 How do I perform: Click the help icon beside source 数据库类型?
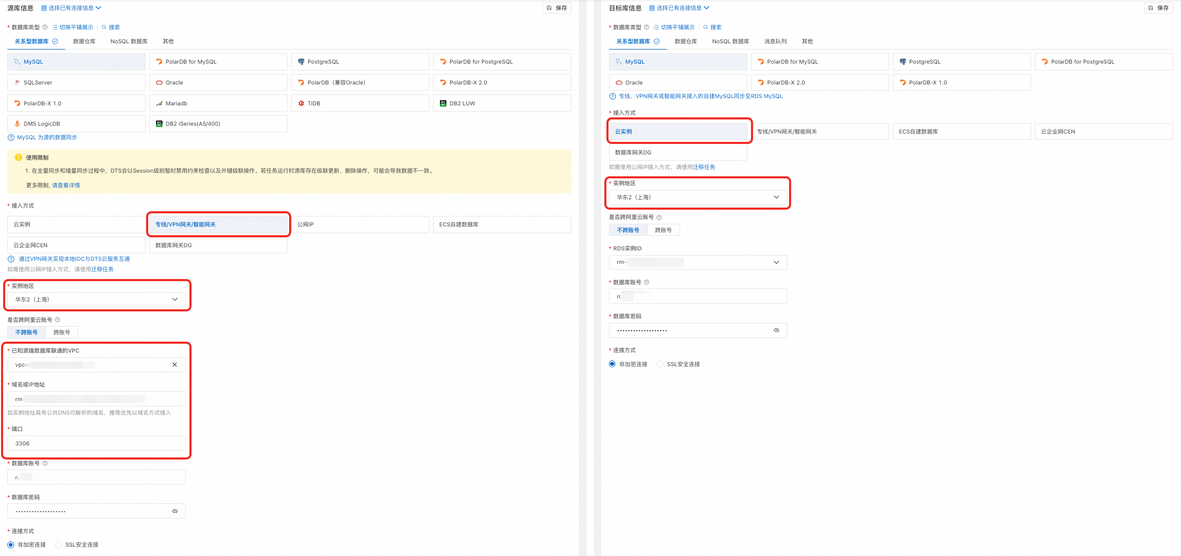(x=45, y=27)
